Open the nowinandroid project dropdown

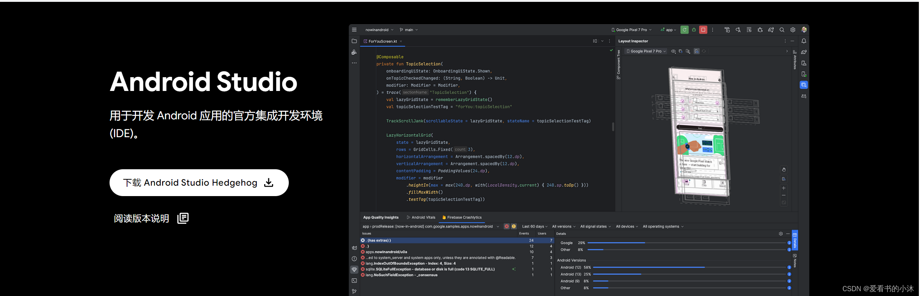(x=379, y=30)
